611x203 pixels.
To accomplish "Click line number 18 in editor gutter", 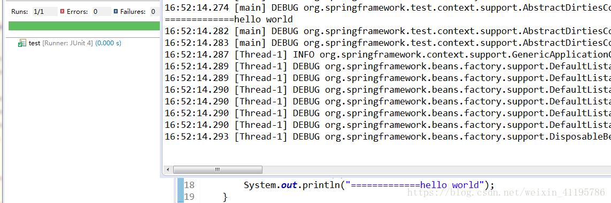I will [x=189, y=185].
